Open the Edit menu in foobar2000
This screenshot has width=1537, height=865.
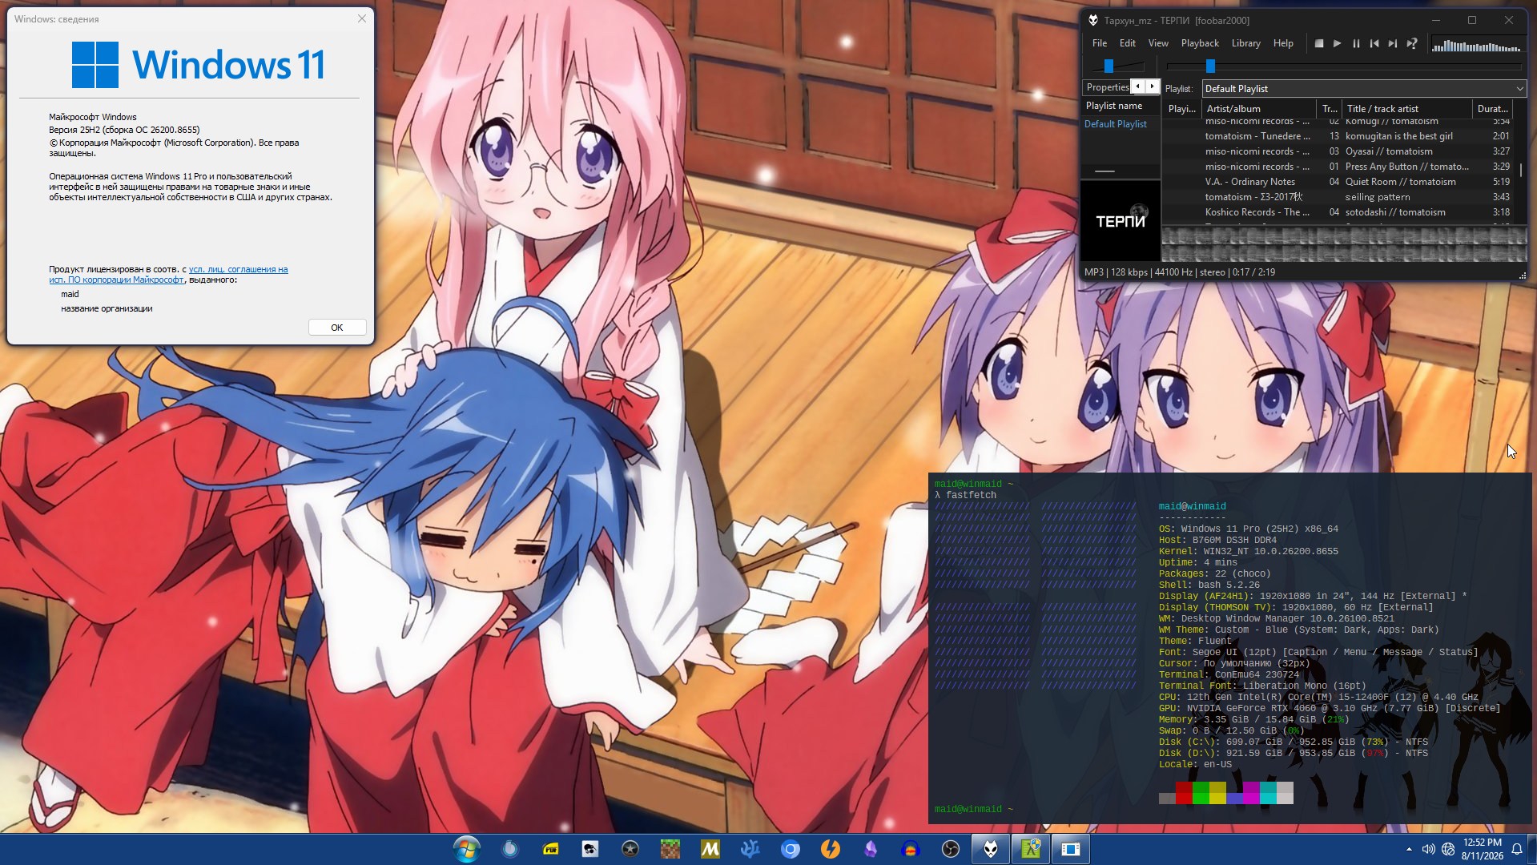[1128, 43]
